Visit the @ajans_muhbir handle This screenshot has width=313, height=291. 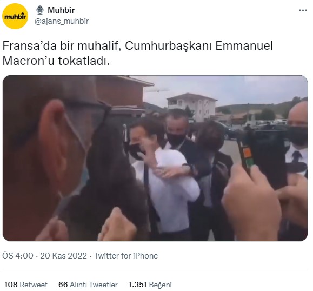(62, 21)
